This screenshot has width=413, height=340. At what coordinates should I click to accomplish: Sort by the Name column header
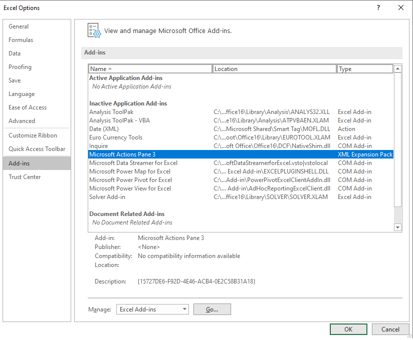[x=150, y=69]
